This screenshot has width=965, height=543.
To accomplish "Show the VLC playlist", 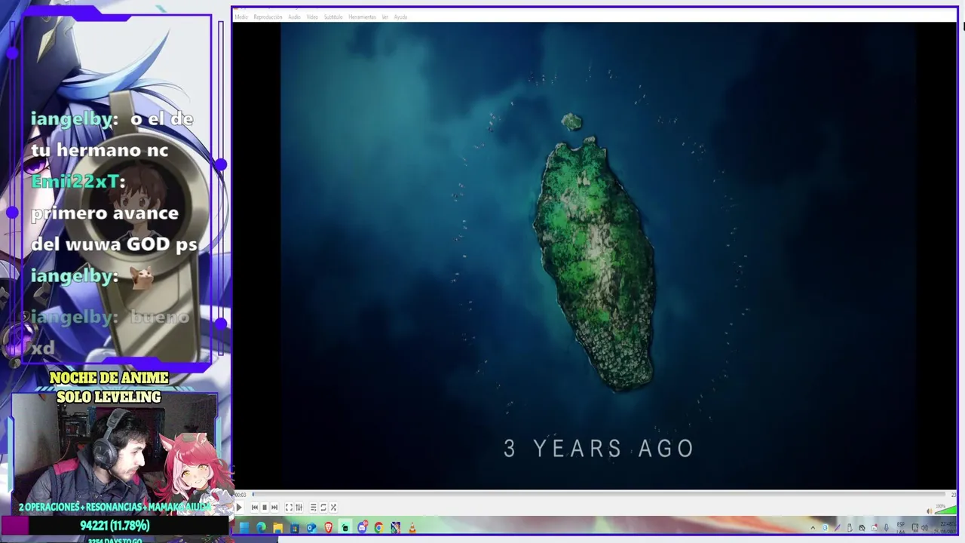I will (314, 508).
